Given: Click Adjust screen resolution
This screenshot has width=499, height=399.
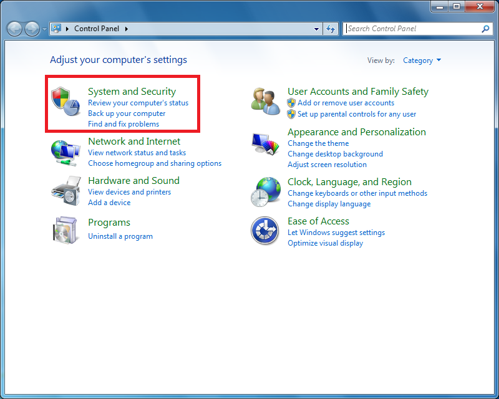Looking at the screenshot, I should tap(327, 165).
